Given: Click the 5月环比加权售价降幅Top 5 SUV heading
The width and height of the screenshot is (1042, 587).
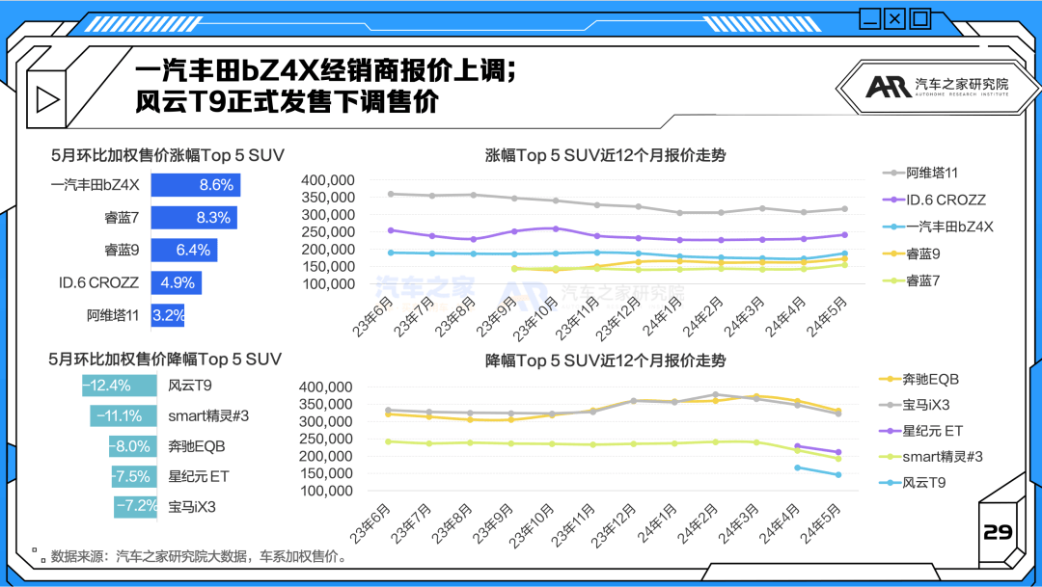Looking at the screenshot, I should click(165, 360).
